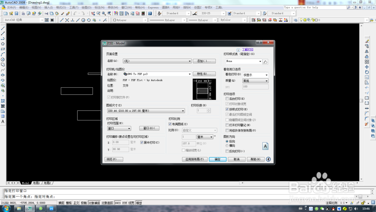Select the Polygon draw tool
This screenshot has height=212, width=376.
tap(3, 44)
